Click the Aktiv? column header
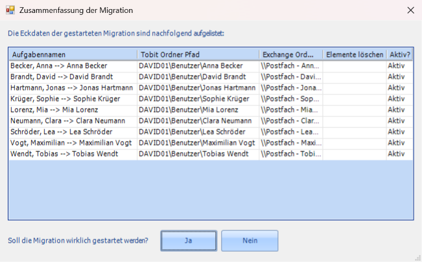The height and width of the screenshot is (262, 422). point(400,54)
